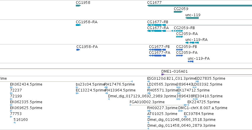The image size is (252, 130).
Task: Click the CG1677-RB transcript label
Action: 158,22
